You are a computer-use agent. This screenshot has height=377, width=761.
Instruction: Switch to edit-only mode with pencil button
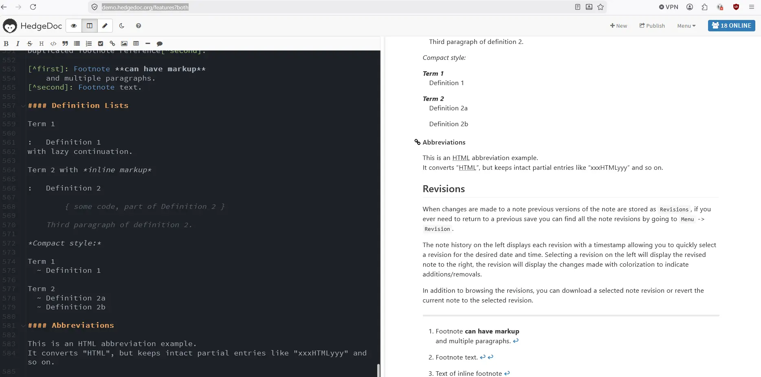point(105,26)
